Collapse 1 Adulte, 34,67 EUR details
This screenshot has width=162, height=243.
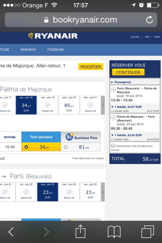point(112,107)
